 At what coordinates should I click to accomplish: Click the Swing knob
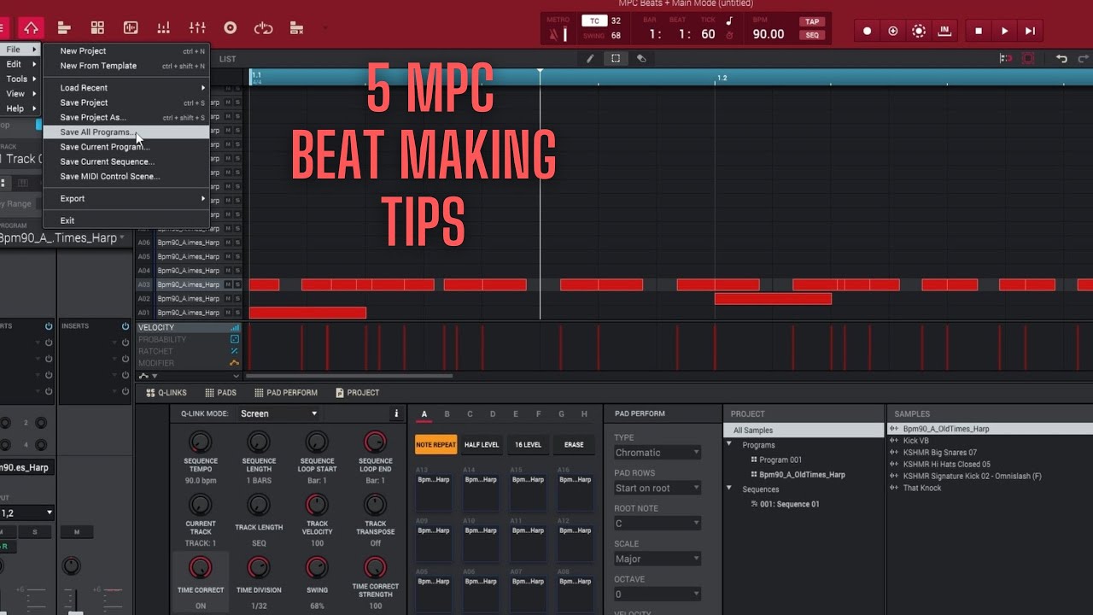(317, 567)
